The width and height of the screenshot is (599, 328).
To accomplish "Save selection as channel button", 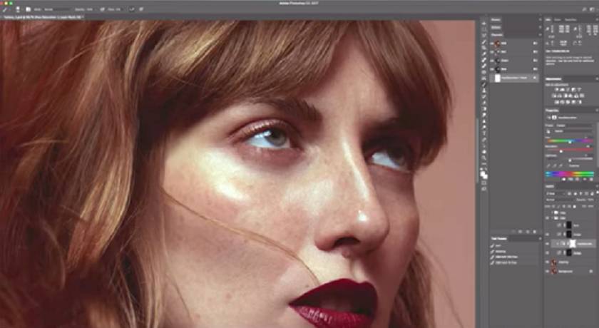I will [x=521, y=232].
